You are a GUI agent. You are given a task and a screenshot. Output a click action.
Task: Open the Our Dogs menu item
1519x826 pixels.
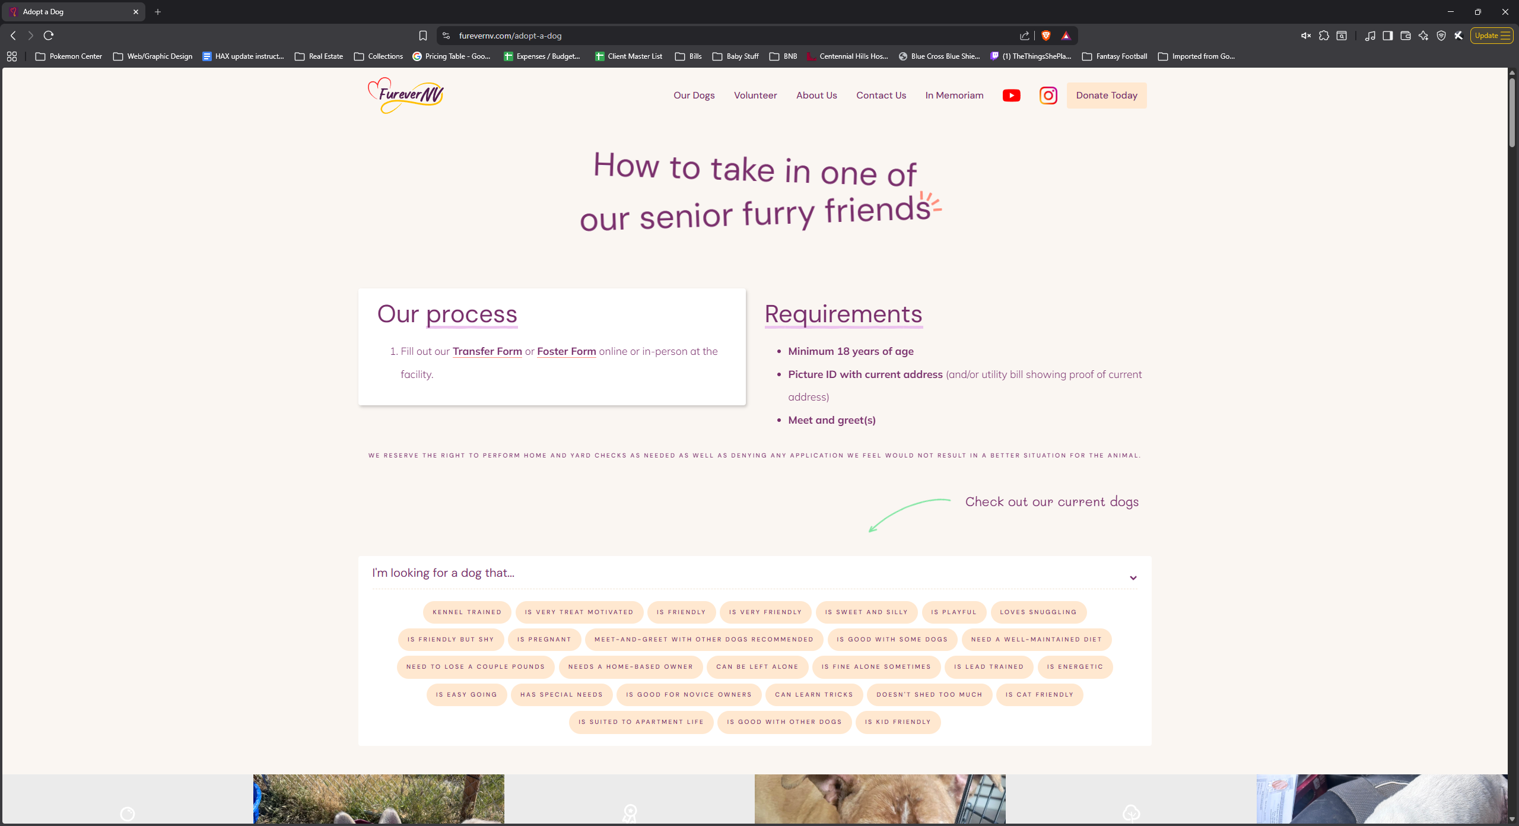click(x=694, y=96)
